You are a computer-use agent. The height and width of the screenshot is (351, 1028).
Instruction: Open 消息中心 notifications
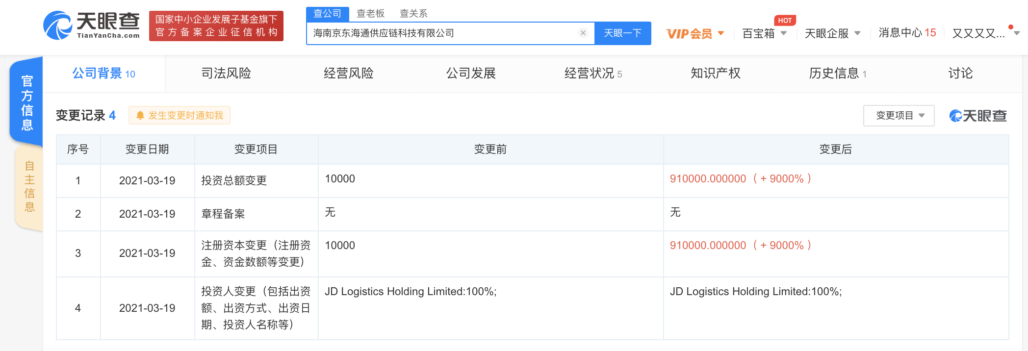coord(907,33)
